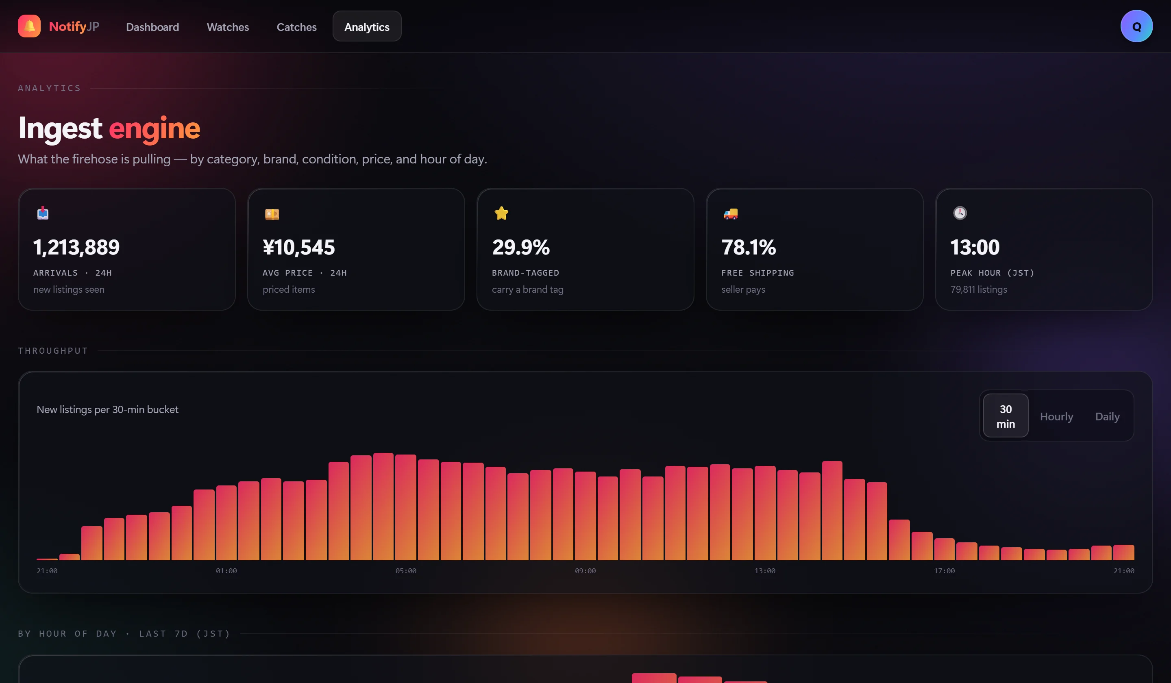Click the NotifyJP brand name link
Screen dimensions: 1171x683
[x=74, y=26]
